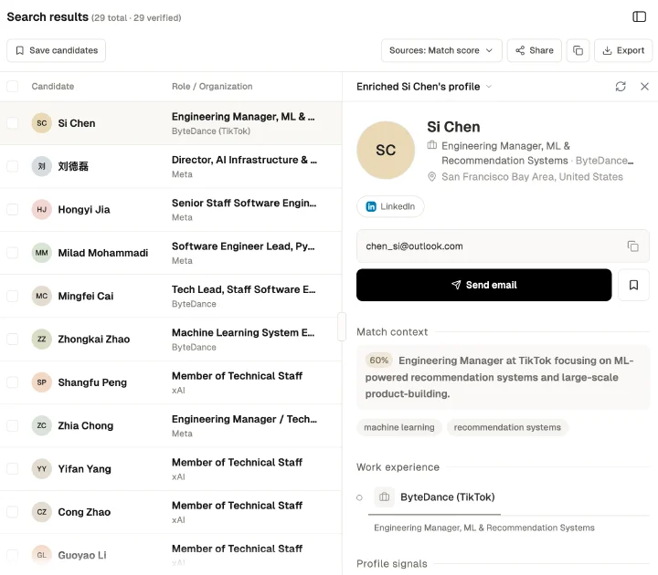This screenshot has width=658, height=575.
Task: Expand the Enriched Si Chen's profile dropdown
Action: pyautogui.click(x=488, y=87)
